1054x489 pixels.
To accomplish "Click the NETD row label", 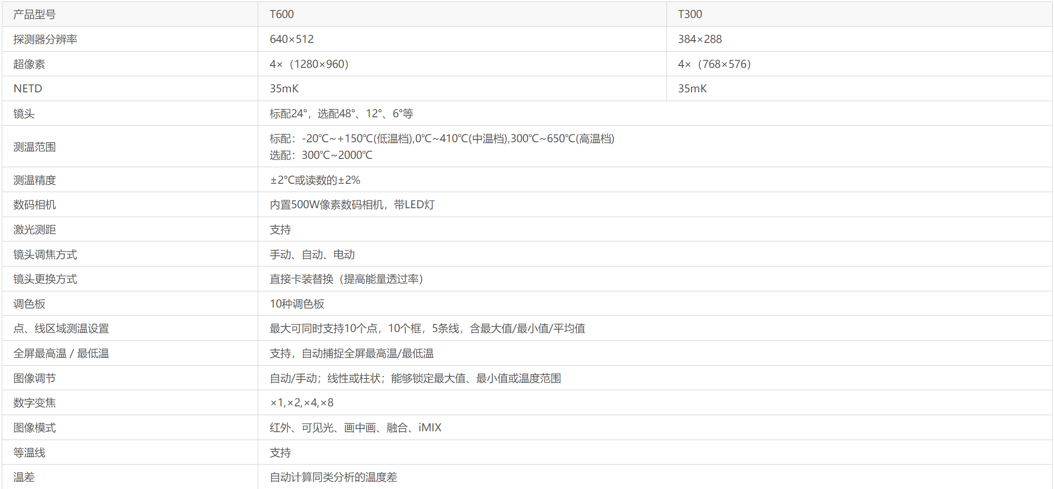I will [28, 89].
